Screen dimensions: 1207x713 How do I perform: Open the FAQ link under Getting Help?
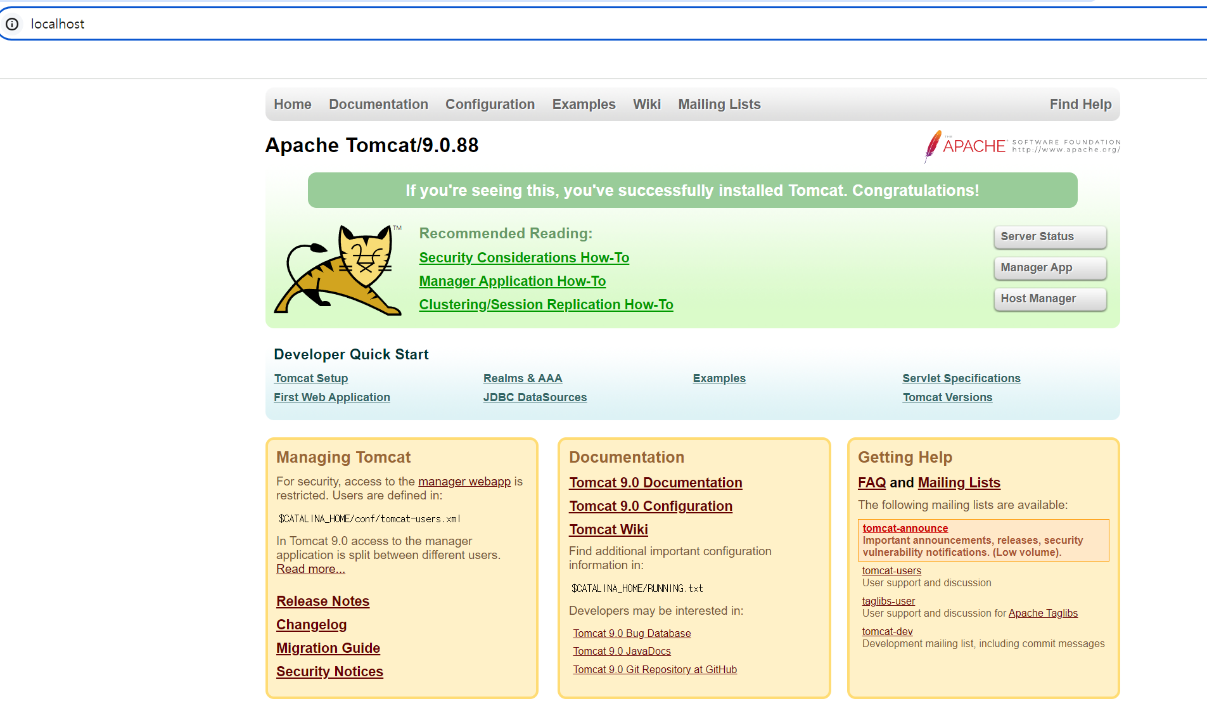click(x=872, y=483)
